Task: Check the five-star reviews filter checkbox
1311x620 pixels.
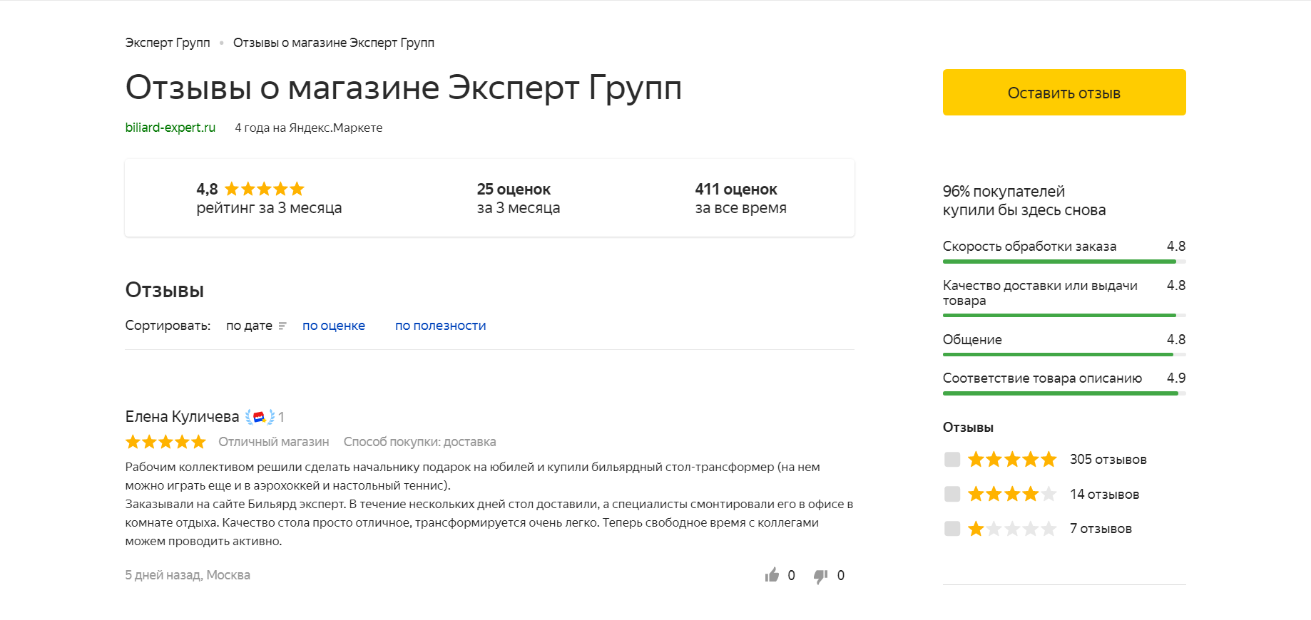Action: coord(952,459)
